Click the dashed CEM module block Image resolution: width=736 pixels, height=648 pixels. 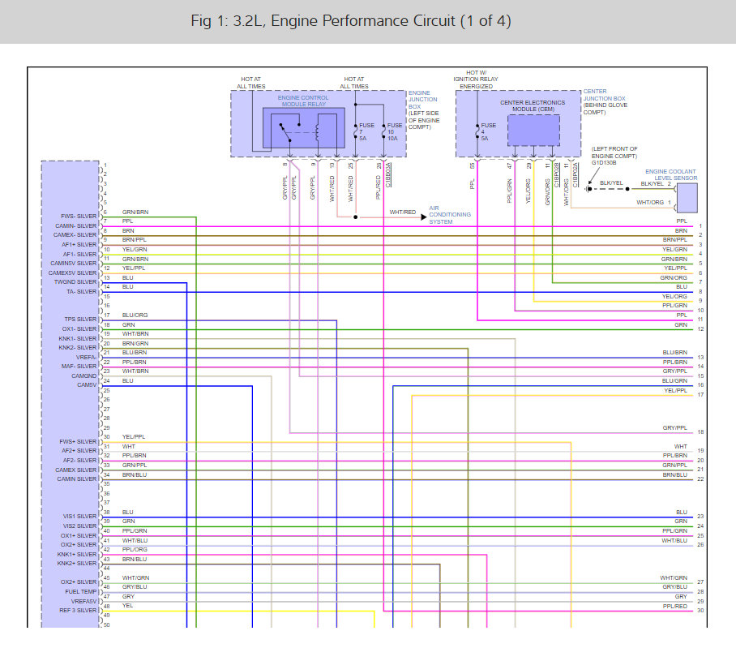coord(533,130)
